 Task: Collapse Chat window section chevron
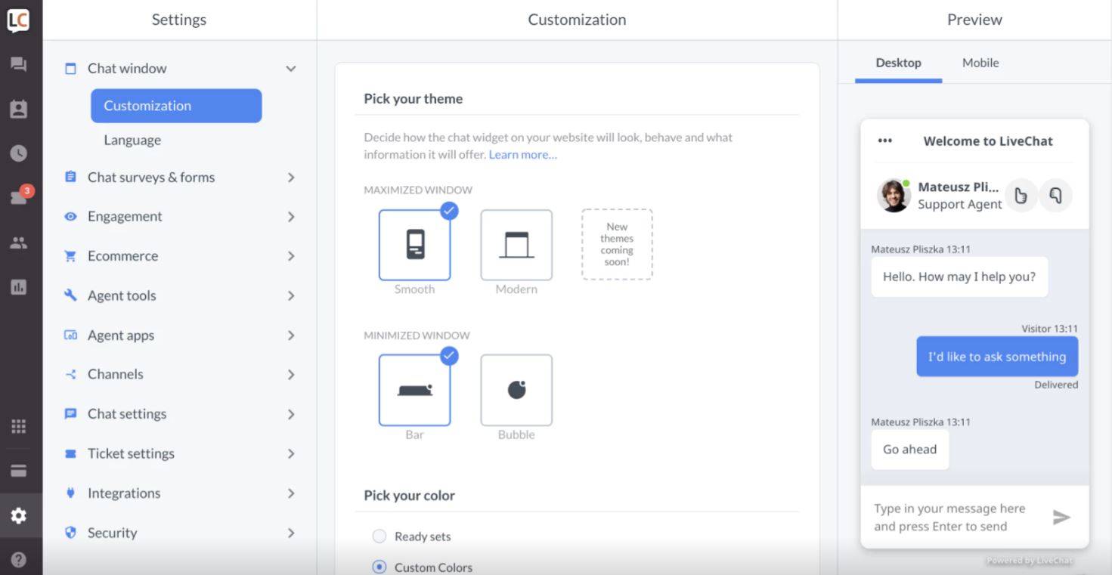coord(291,69)
